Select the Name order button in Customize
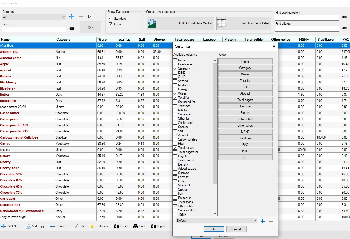The width and height of the screenshot is (350, 239). [x=245, y=61]
